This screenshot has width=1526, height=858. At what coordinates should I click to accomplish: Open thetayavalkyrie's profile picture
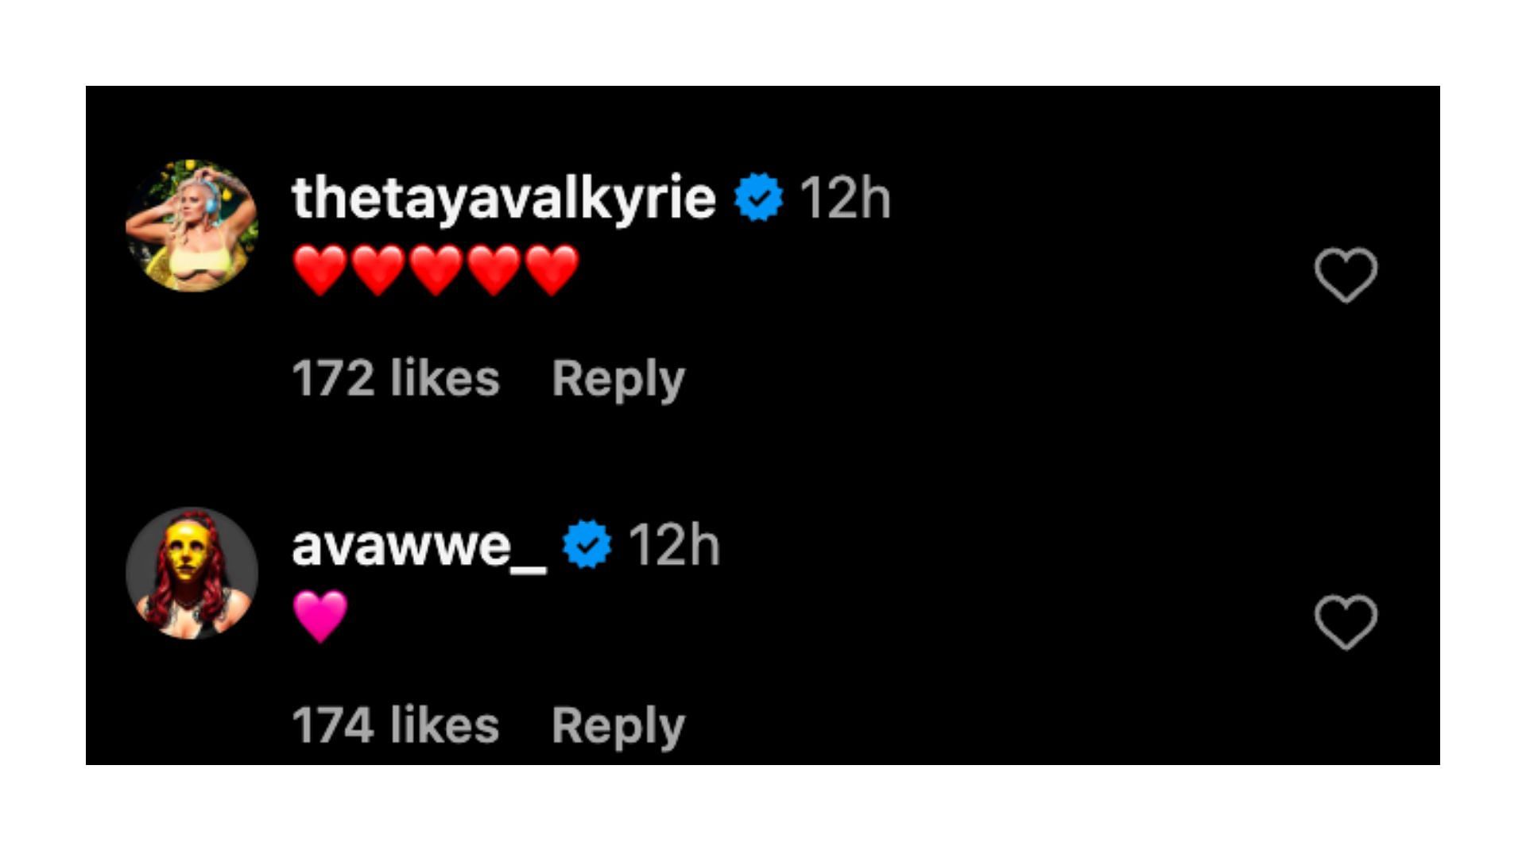(192, 226)
